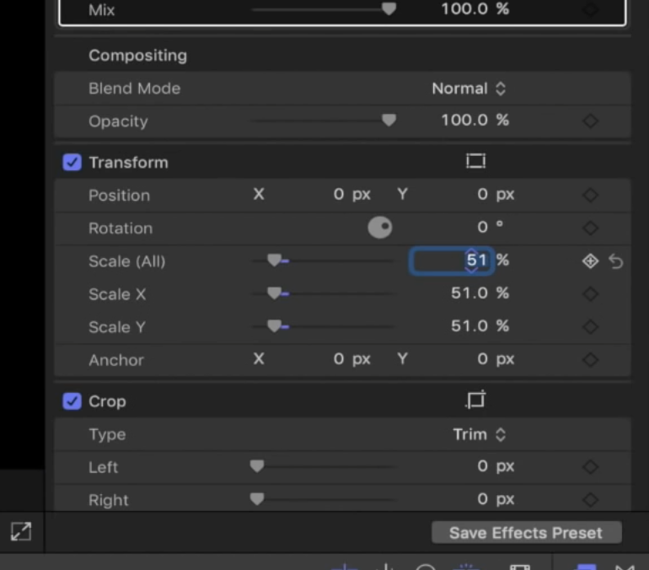Open the Blend Mode Normal dropdown
This screenshot has width=649, height=570.
[469, 89]
